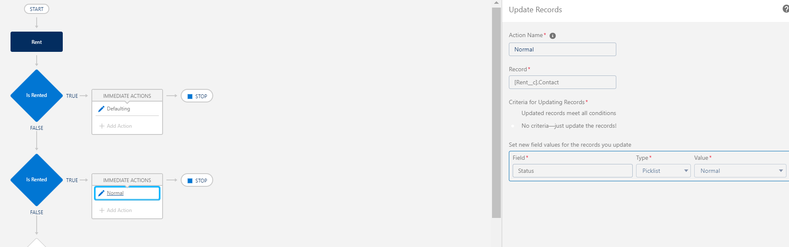This screenshot has width=789, height=247.
Task: Click the pencil icon beside Normal action
Action: coord(101,193)
